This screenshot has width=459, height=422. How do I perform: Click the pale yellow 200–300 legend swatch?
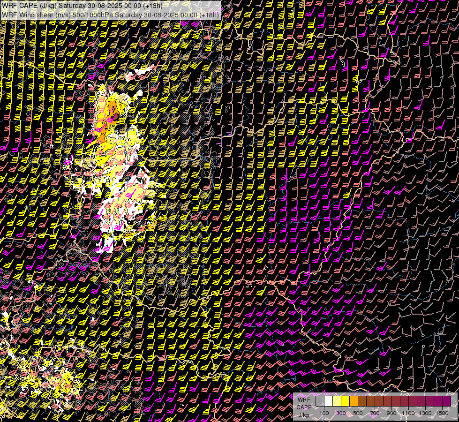coord(337,401)
